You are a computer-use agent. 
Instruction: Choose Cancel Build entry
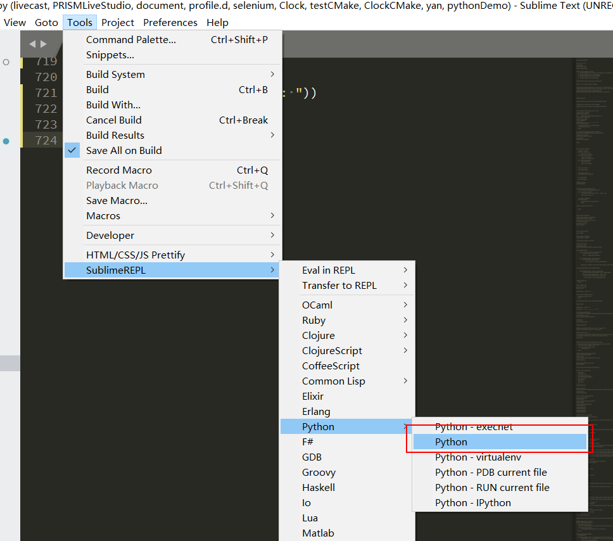click(x=172, y=120)
